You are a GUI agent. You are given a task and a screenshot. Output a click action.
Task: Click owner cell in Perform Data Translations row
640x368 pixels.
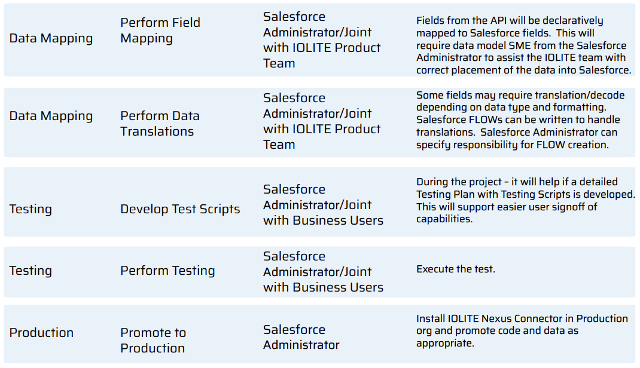click(x=322, y=121)
